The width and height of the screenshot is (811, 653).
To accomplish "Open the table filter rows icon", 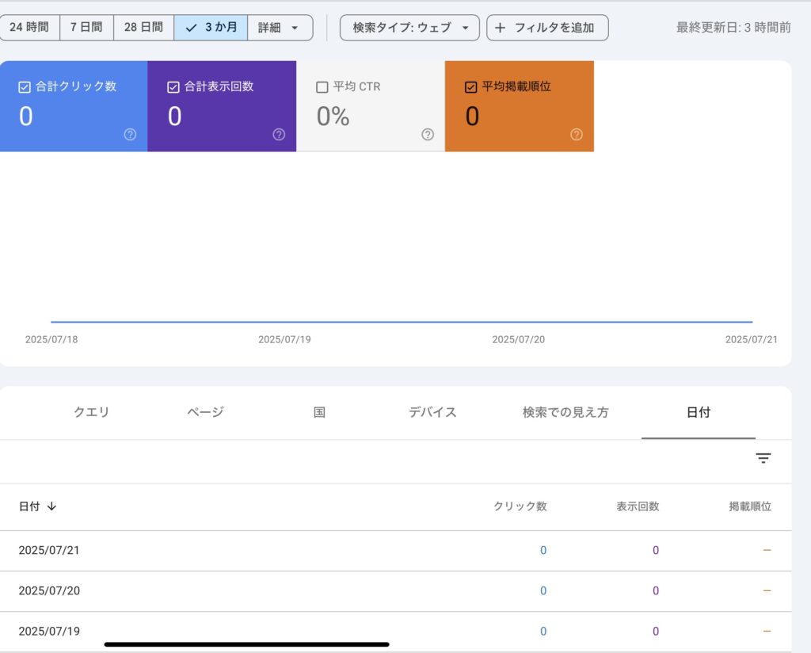I will pos(763,458).
